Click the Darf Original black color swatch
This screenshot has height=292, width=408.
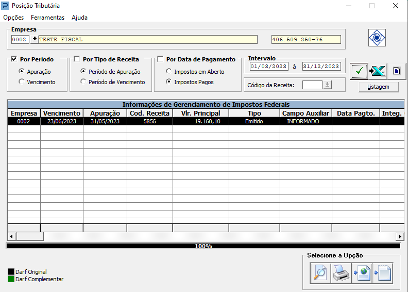click(x=11, y=272)
